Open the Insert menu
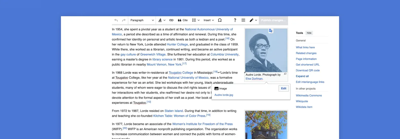This screenshot has height=139, width=400. [209, 20]
